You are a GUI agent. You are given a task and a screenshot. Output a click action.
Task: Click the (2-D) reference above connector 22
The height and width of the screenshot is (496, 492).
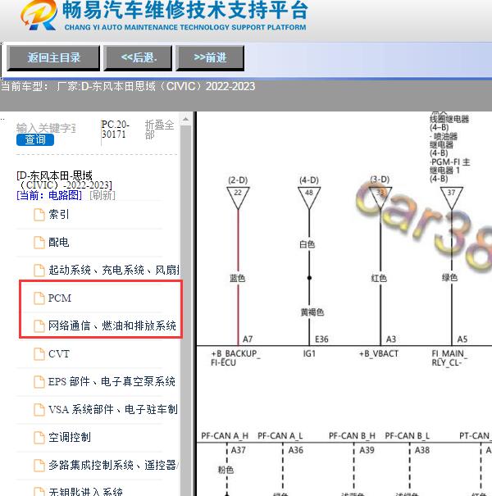[238, 180]
